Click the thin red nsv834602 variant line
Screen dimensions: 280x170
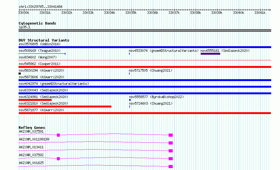(x=145, y=60)
